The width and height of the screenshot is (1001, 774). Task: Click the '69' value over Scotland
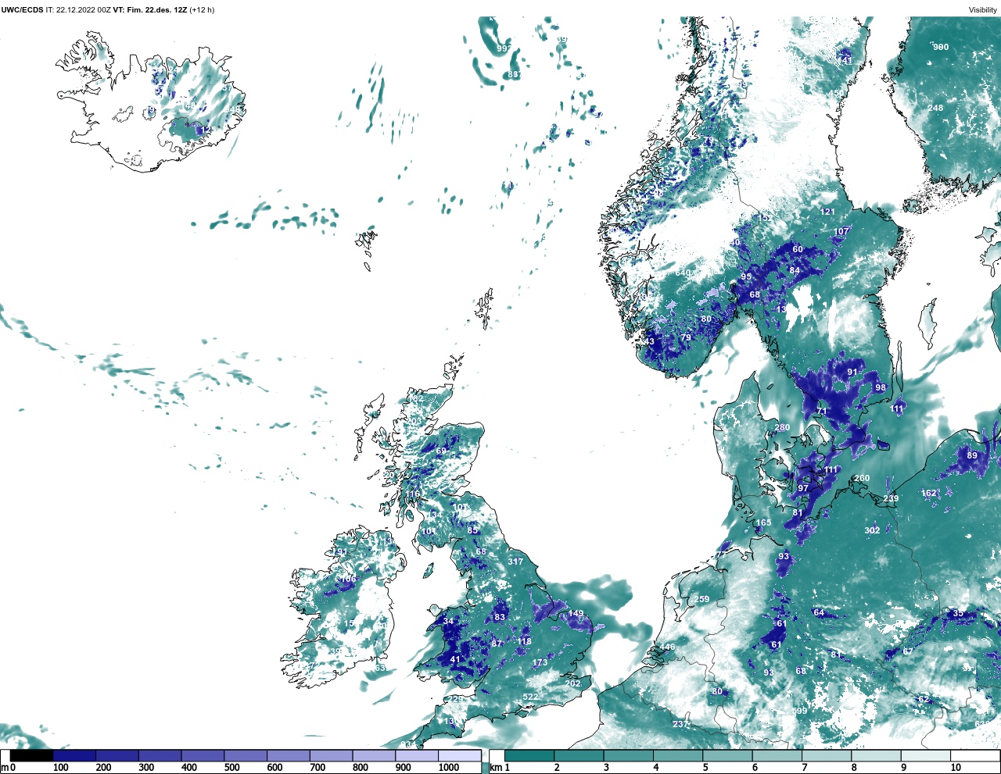(441, 451)
